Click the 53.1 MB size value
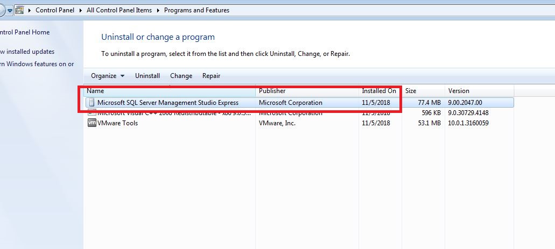The image size is (555, 249). 430,123
